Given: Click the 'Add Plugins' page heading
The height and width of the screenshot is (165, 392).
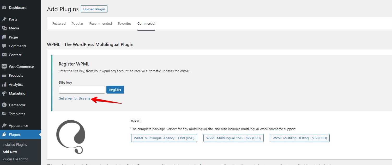Looking at the screenshot, I should pos(63,9).
